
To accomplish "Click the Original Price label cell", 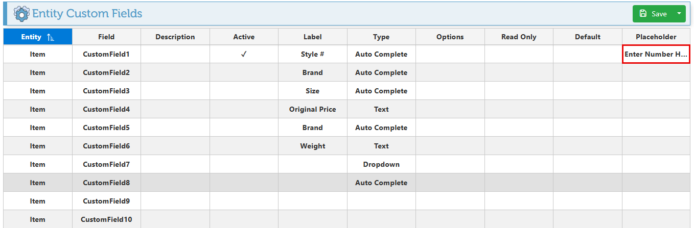I will (x=312, y=109).
